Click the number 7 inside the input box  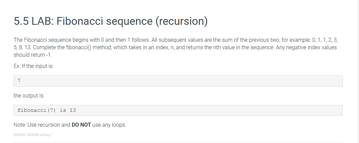coord(19,81)
